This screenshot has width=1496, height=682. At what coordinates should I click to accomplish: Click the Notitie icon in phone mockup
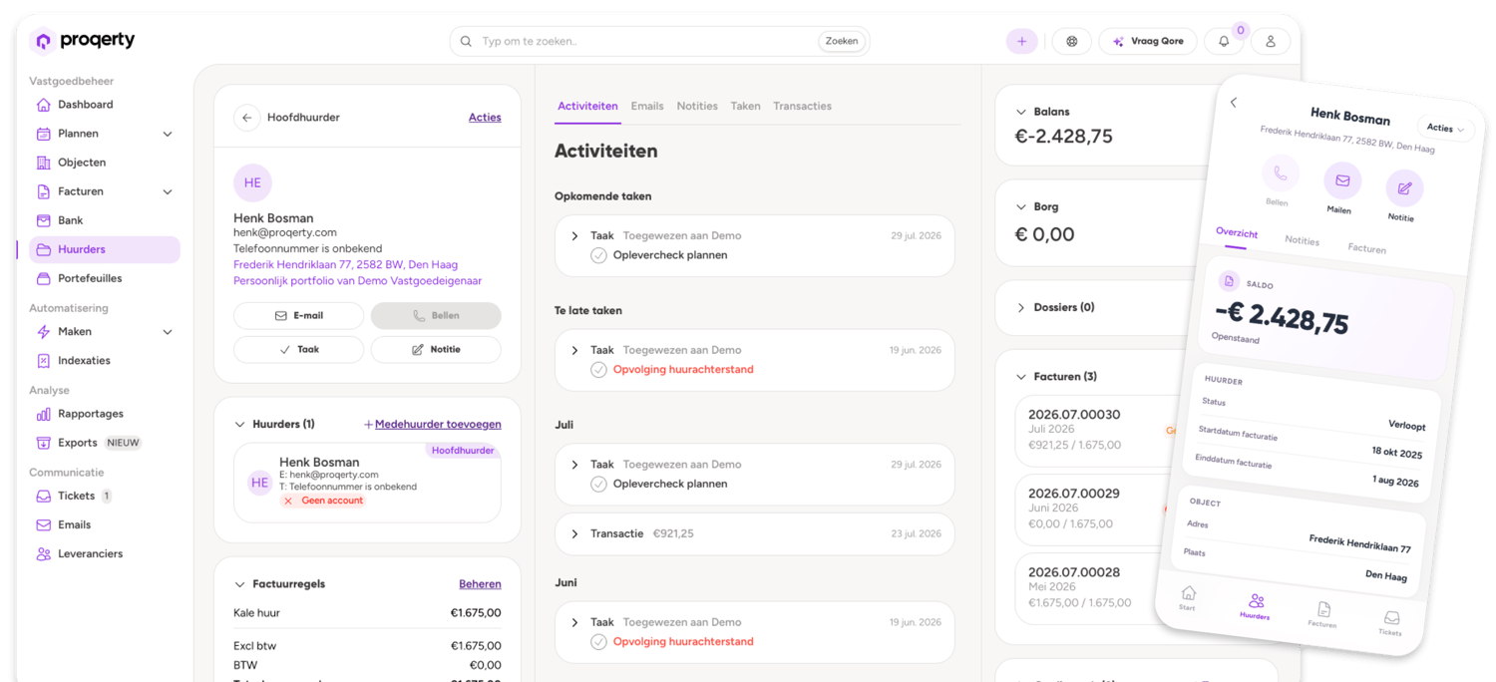click(x=1404, y=188)
